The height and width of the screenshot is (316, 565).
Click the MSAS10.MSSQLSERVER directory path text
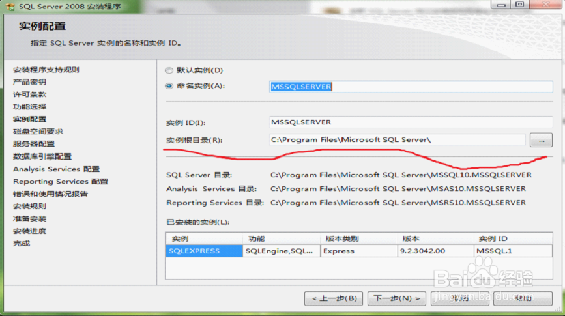click(398, 188)
